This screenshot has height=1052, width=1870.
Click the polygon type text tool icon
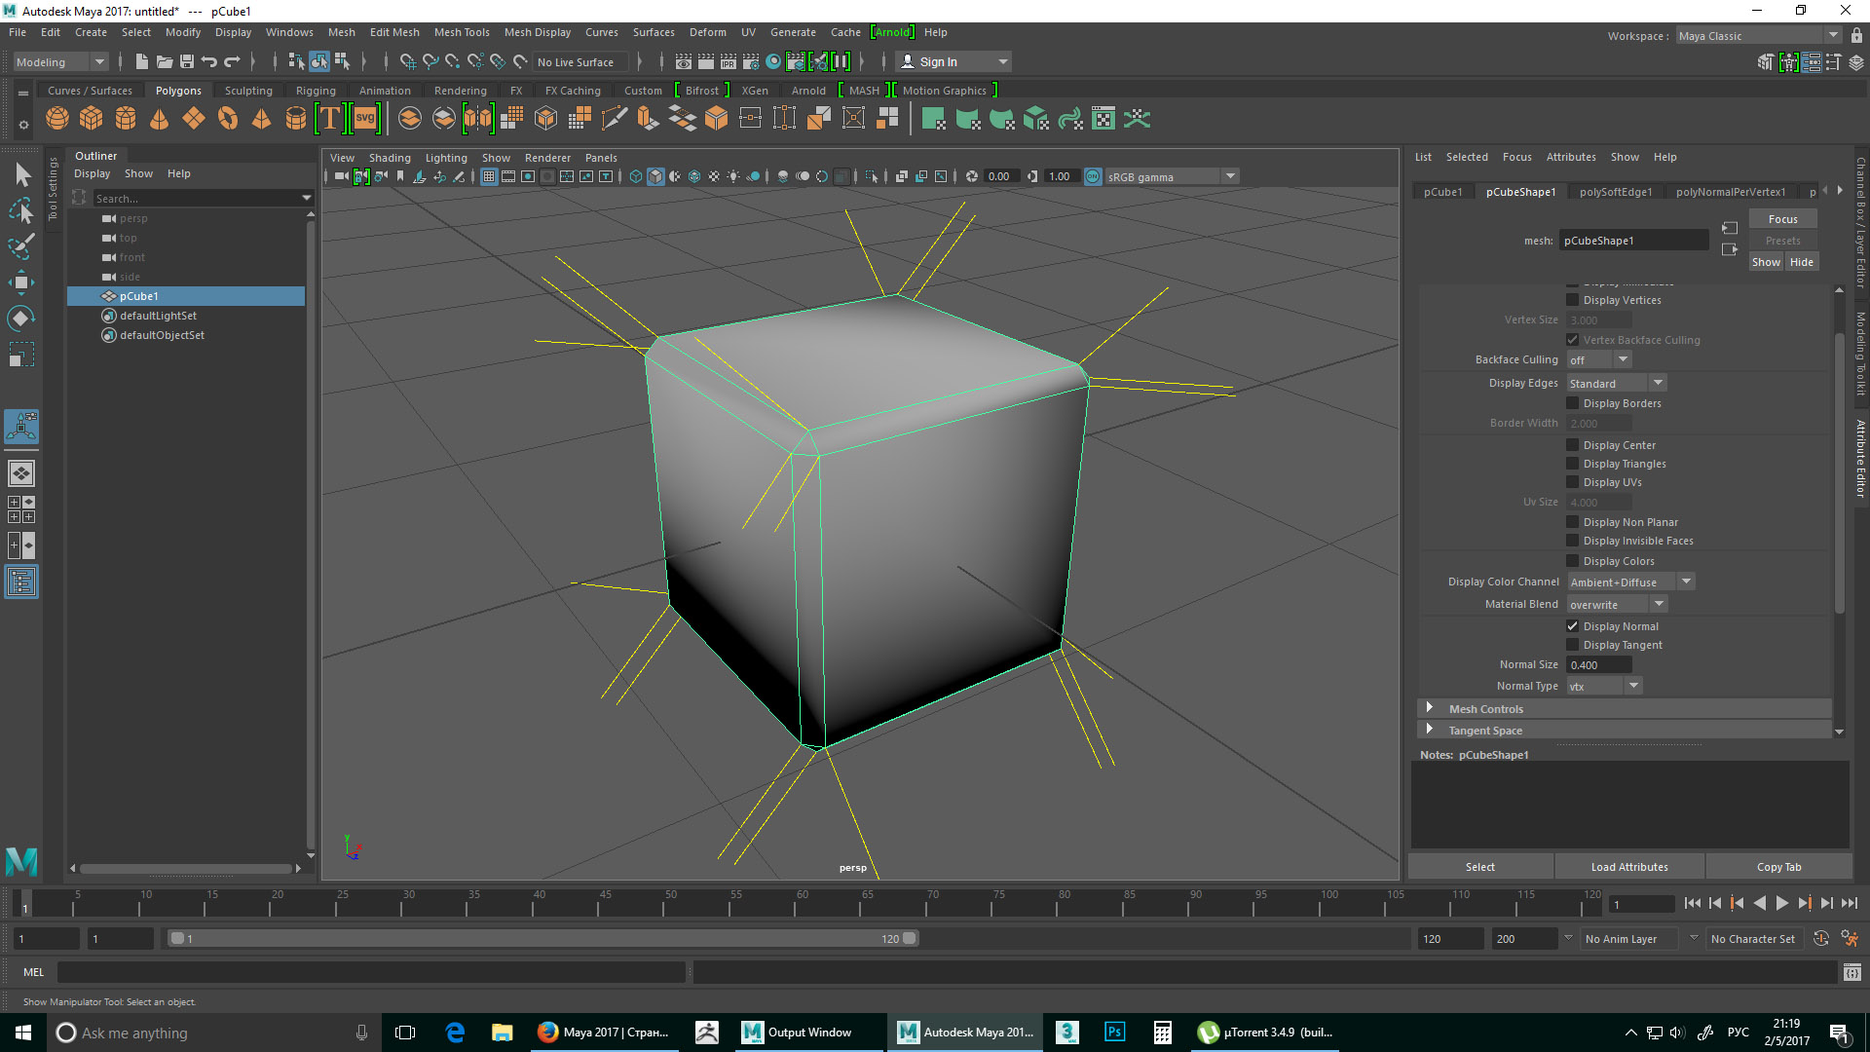coord(330,119)
